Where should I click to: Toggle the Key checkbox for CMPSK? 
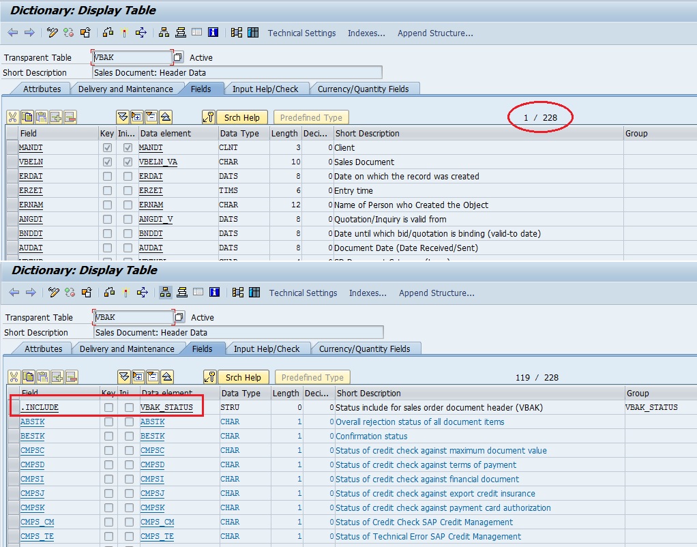point(108,507)
